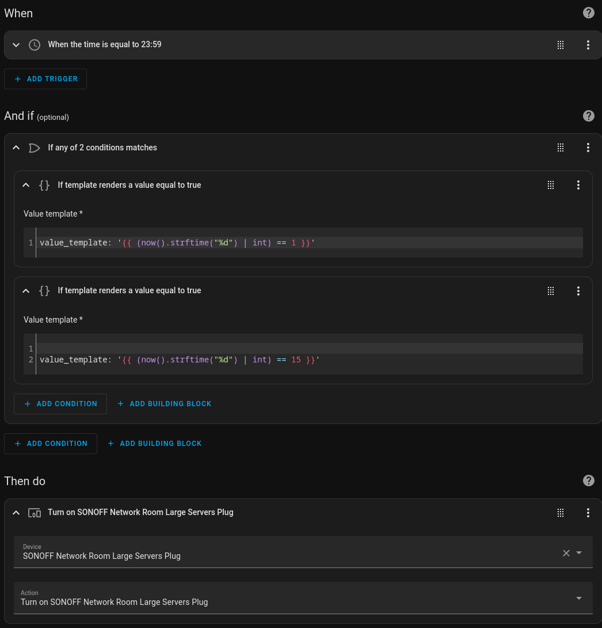Open help for the When section

coord(588,13)
